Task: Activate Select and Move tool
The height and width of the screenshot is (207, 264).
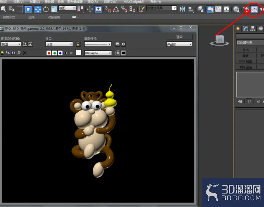Action: [x=38, y=9]
